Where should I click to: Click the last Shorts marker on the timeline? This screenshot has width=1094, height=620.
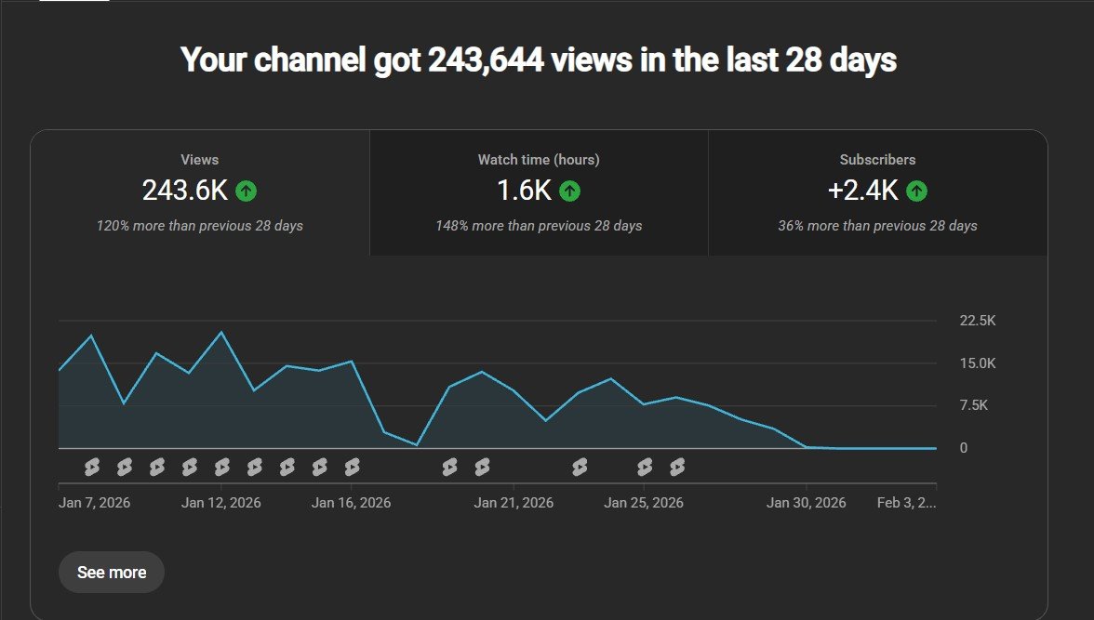point(677,467)
